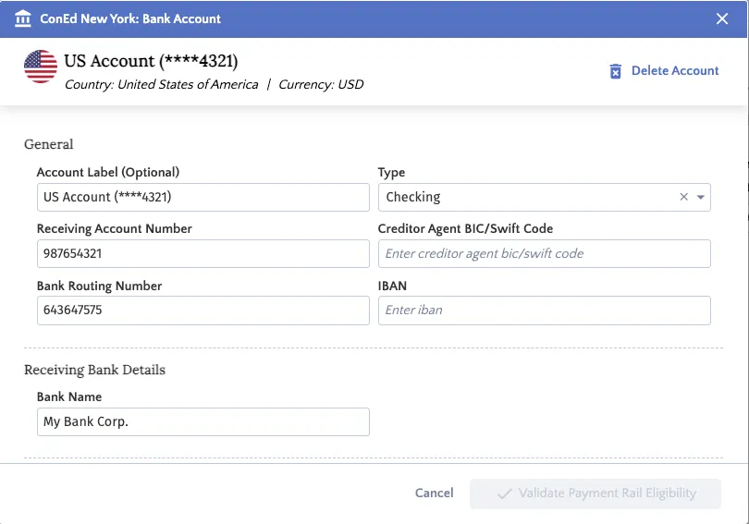
Task: Click the Delete Account link
Action: pos(674,70)
